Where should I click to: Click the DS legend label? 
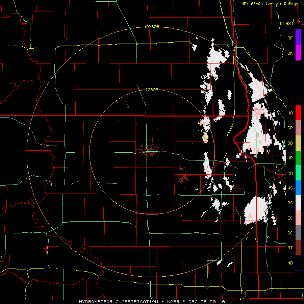click(290, 203)
